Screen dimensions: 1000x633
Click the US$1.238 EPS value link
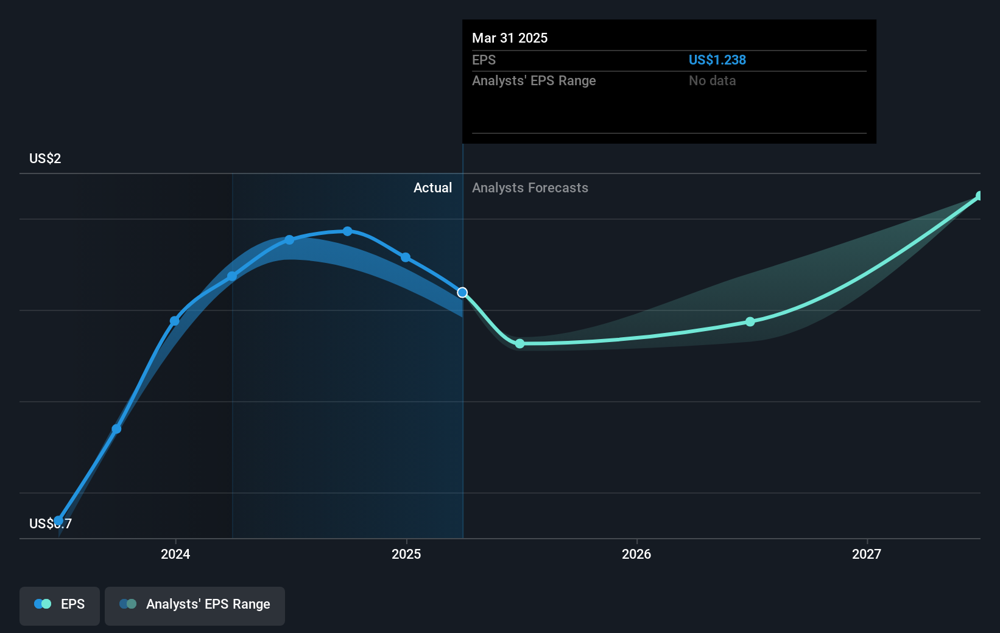(x=717, y=60)
